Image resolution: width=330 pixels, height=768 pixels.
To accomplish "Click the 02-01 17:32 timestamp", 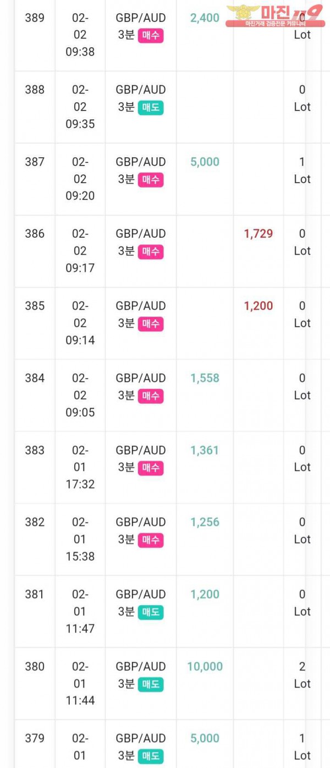I will (x=80, y=467).
